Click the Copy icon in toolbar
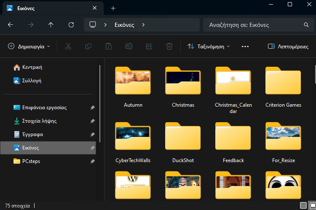 point(88,47)
